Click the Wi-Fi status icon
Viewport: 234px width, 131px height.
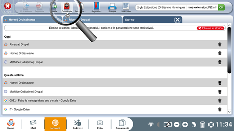point(151,125)
